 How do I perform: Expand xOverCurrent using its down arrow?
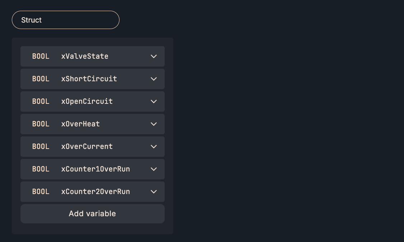(x=154, y=146)
